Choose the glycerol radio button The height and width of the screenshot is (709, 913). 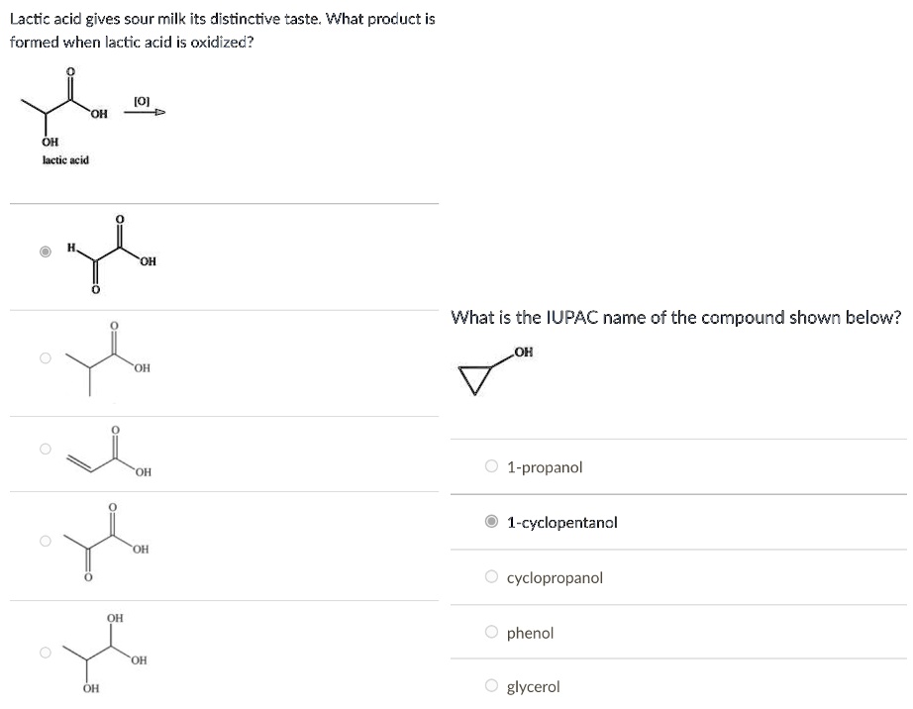click(x=492, y=686)
